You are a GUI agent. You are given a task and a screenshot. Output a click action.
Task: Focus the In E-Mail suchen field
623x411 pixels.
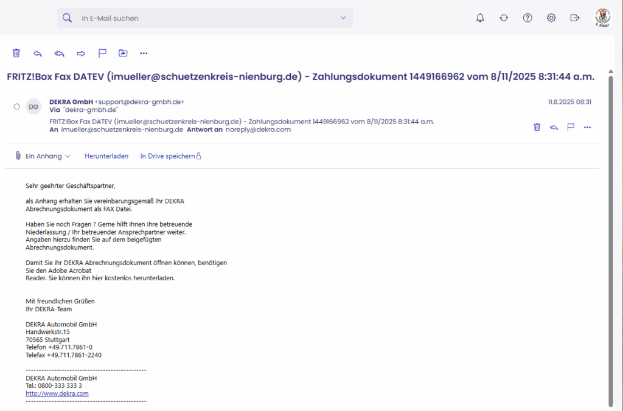point(205,18)
